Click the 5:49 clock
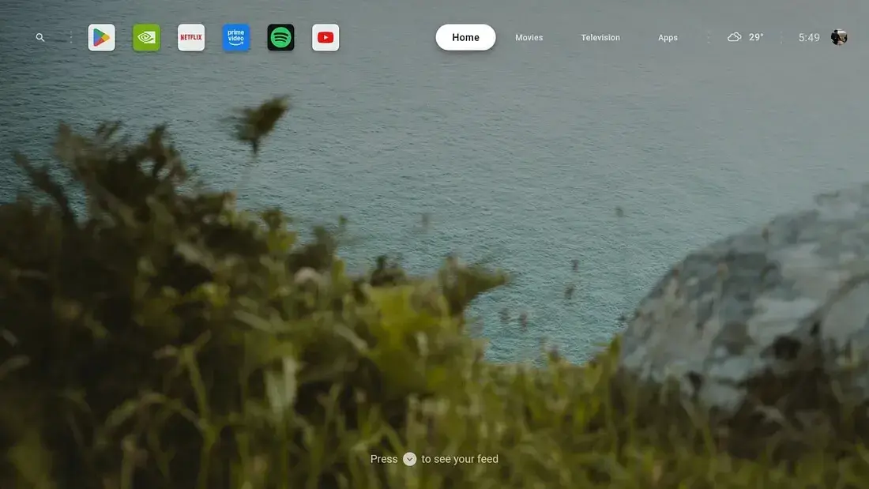 point(809,37)
